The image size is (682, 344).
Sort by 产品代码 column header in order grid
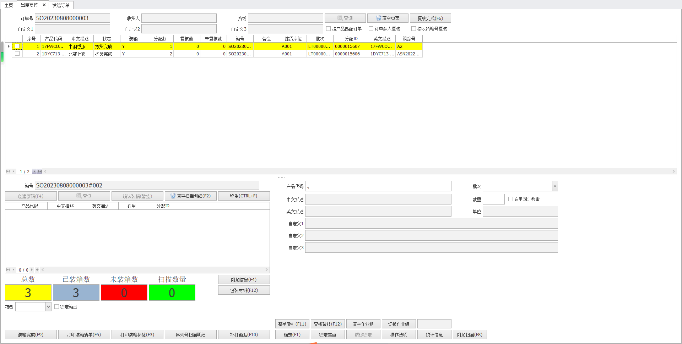tap(54, 39)
